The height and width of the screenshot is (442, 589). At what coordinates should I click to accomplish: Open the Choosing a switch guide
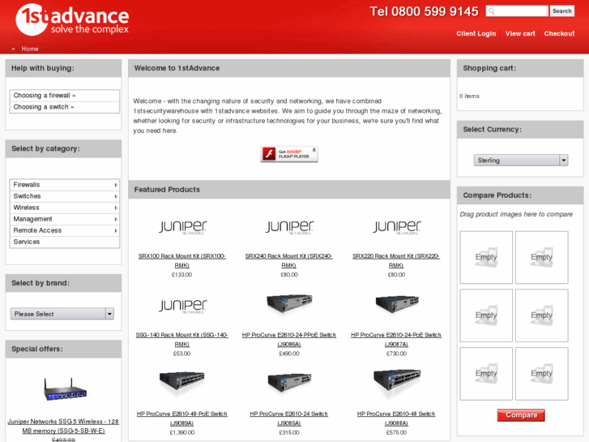coord(65,107)
